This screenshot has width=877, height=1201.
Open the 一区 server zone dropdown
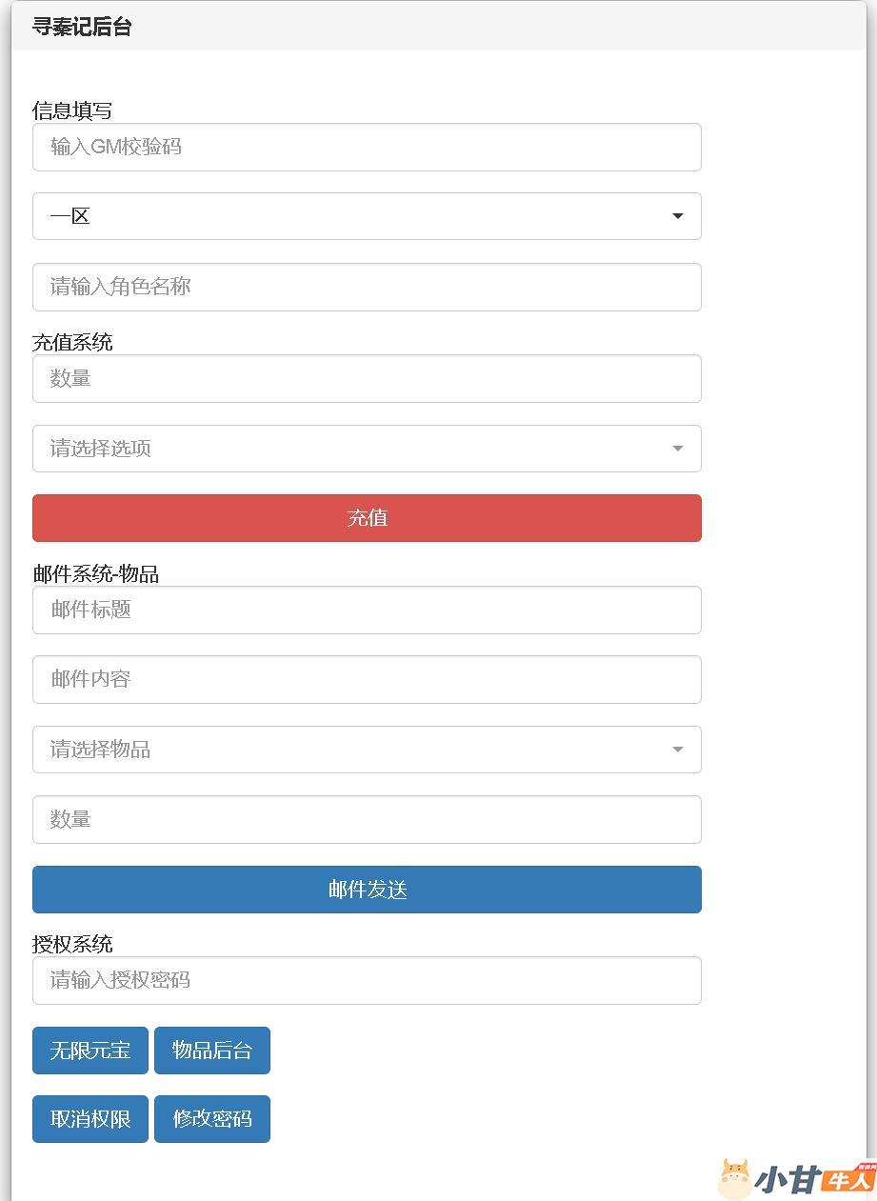367,216
